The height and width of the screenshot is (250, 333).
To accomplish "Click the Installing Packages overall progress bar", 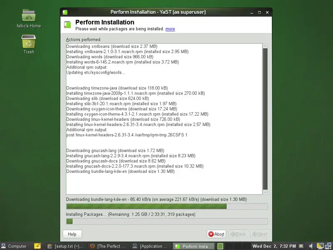I will pyautogui.click(x=167, y=221).
